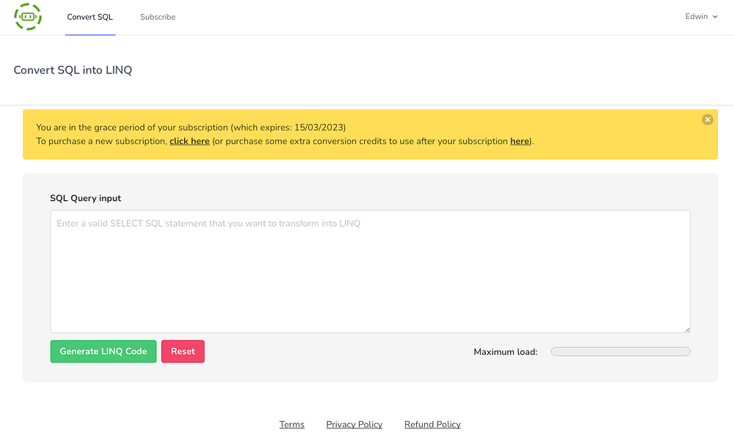Screen dimensions: 734x443
Task: Click the chevron arrow beside Edwin
Action: pos(715,17)
